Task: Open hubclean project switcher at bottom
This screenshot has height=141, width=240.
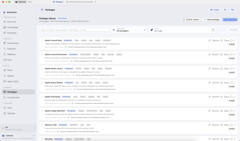Action: (x=18, y=137)
